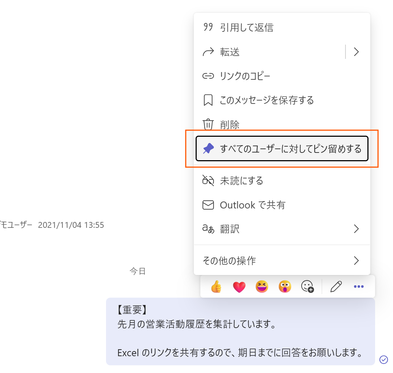Open the more reactions emoji picker
Screen dimensions: 393x373
tap(307, 287)
